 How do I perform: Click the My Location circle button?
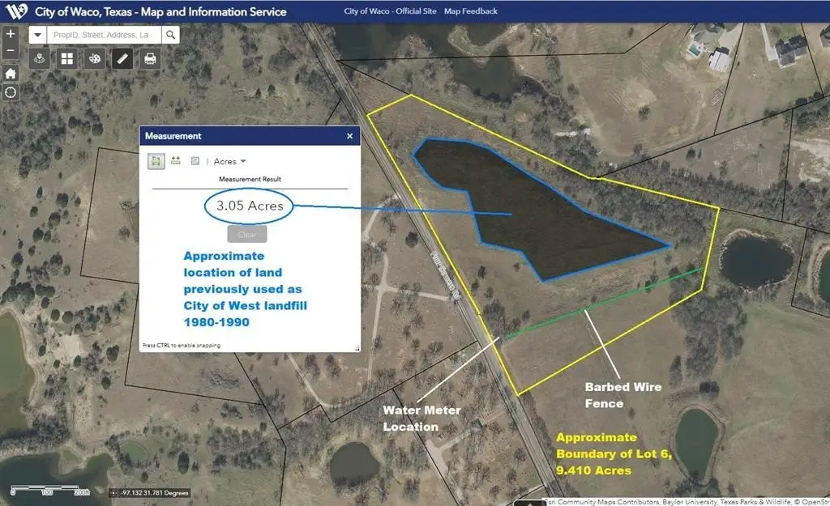pyautogui.click(x=11, y=92)
